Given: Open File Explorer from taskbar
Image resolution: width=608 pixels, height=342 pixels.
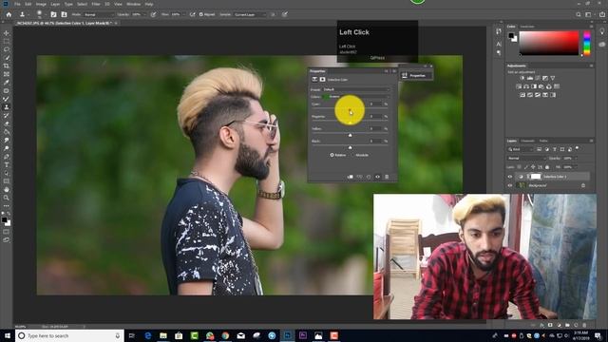Looking at the screenshot, I should point(163,335).
